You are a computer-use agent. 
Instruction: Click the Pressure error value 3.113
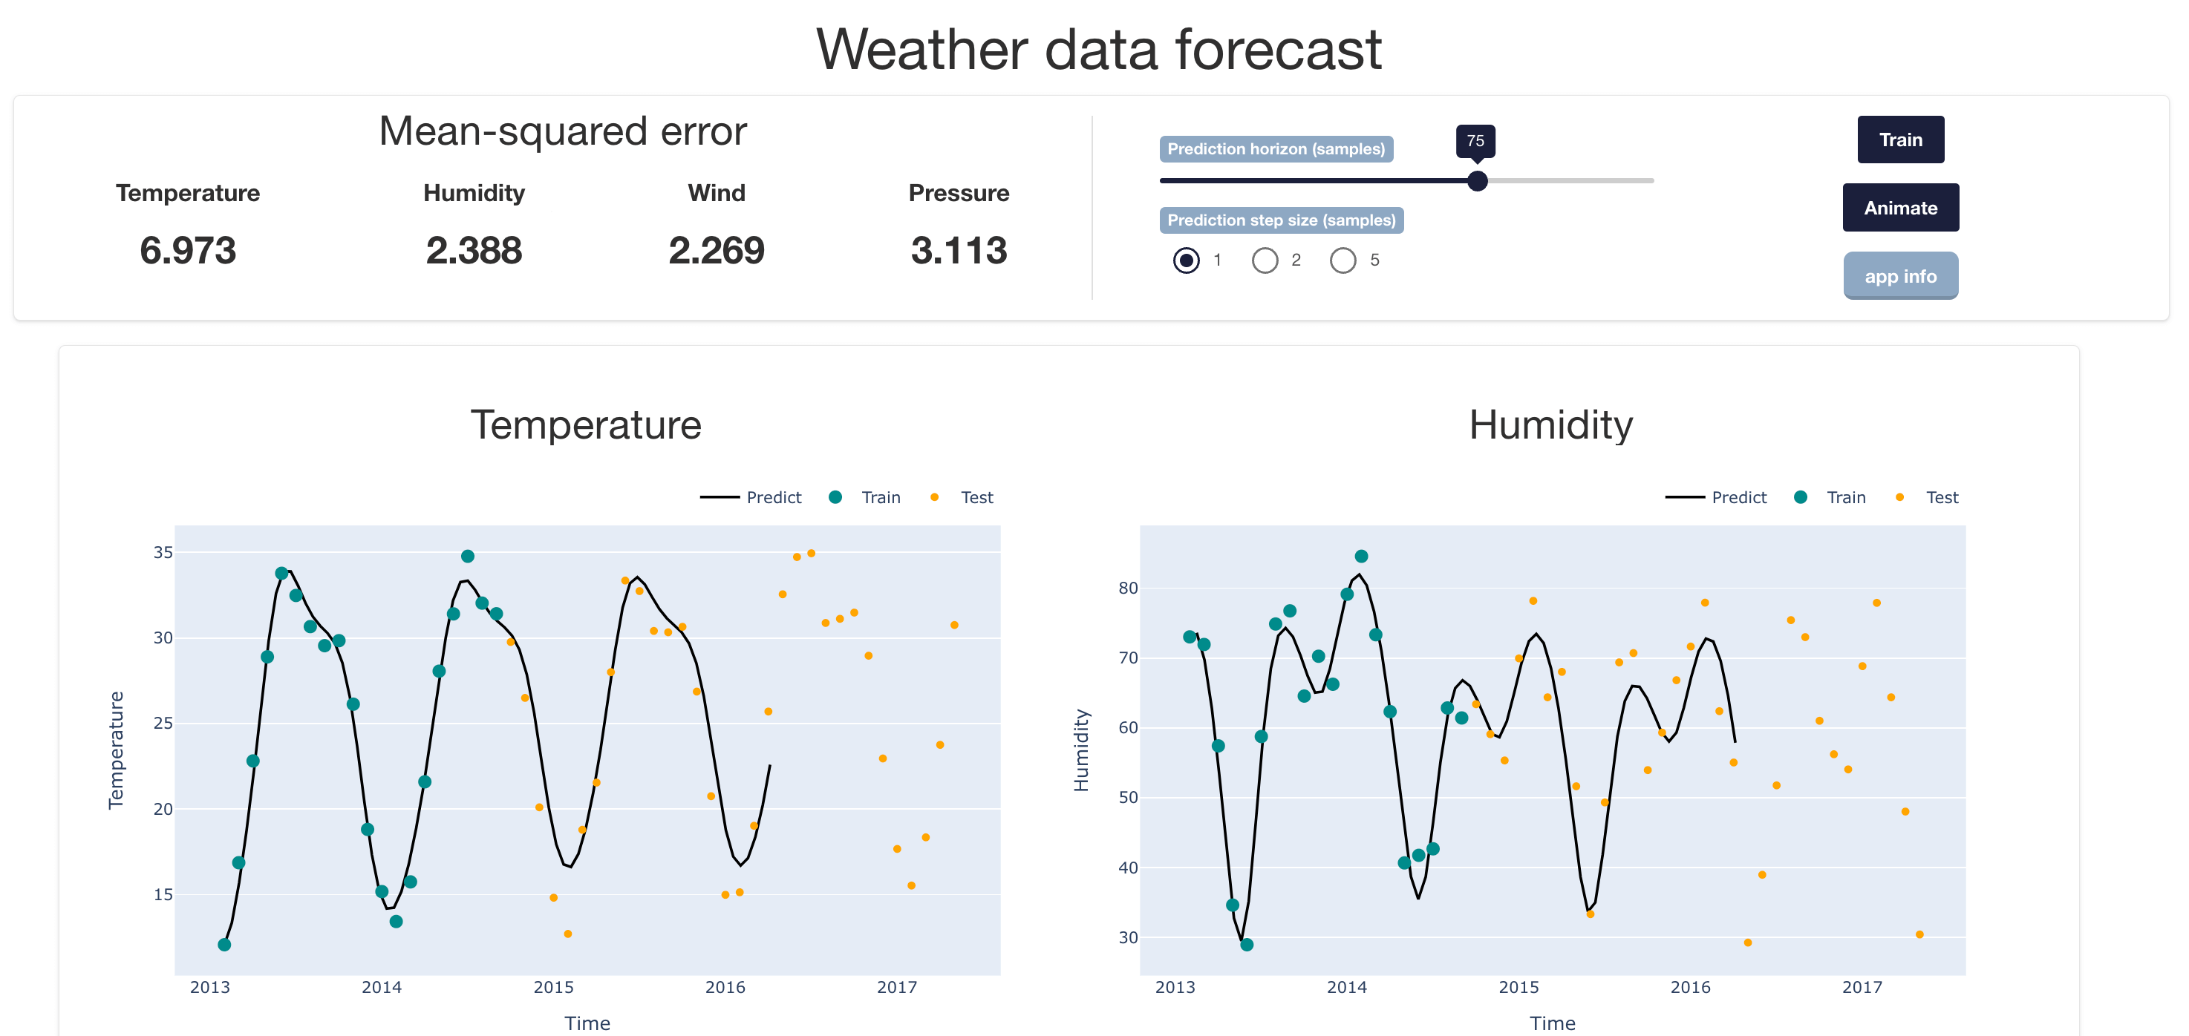tap(959, 251)
